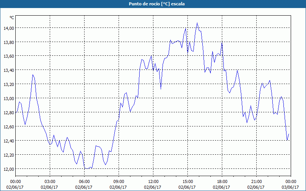This screenshot has width=306, height=191.
Task: Click the 02/06/17 date under 03:00
Action: [x=49, y=187]
